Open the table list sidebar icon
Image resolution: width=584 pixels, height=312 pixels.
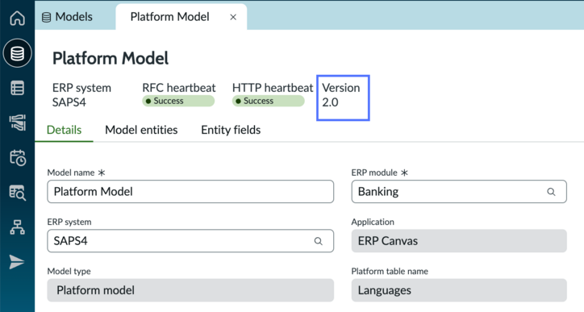click(x=17, y=88)
